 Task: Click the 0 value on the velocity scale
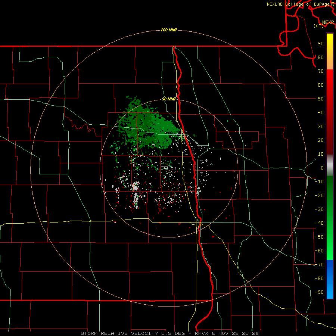(x=322, y=168)
